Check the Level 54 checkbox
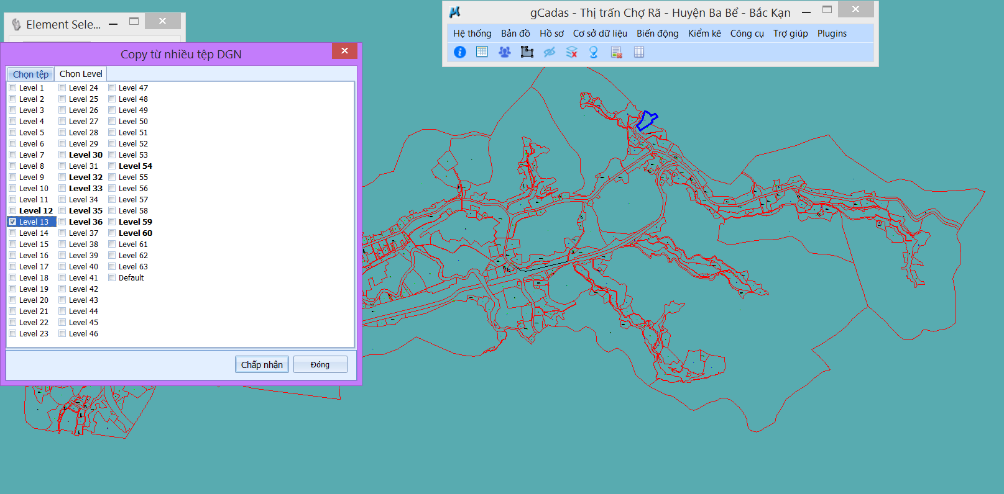 112,166
